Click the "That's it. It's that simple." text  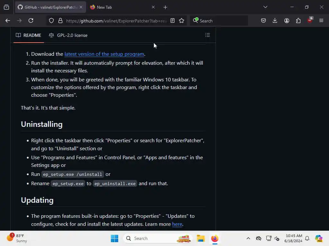pyautogui.click(x=48, y=108)
